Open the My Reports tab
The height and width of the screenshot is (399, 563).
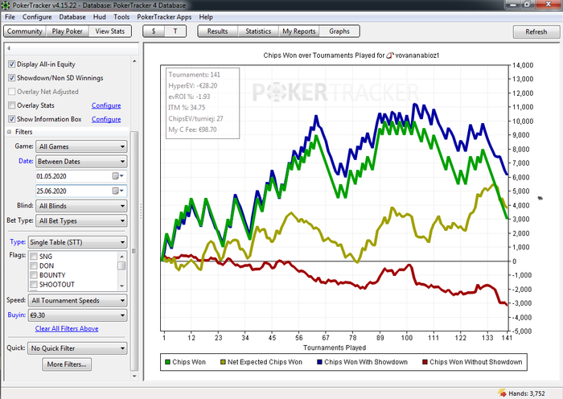click(x=298, y=31)
